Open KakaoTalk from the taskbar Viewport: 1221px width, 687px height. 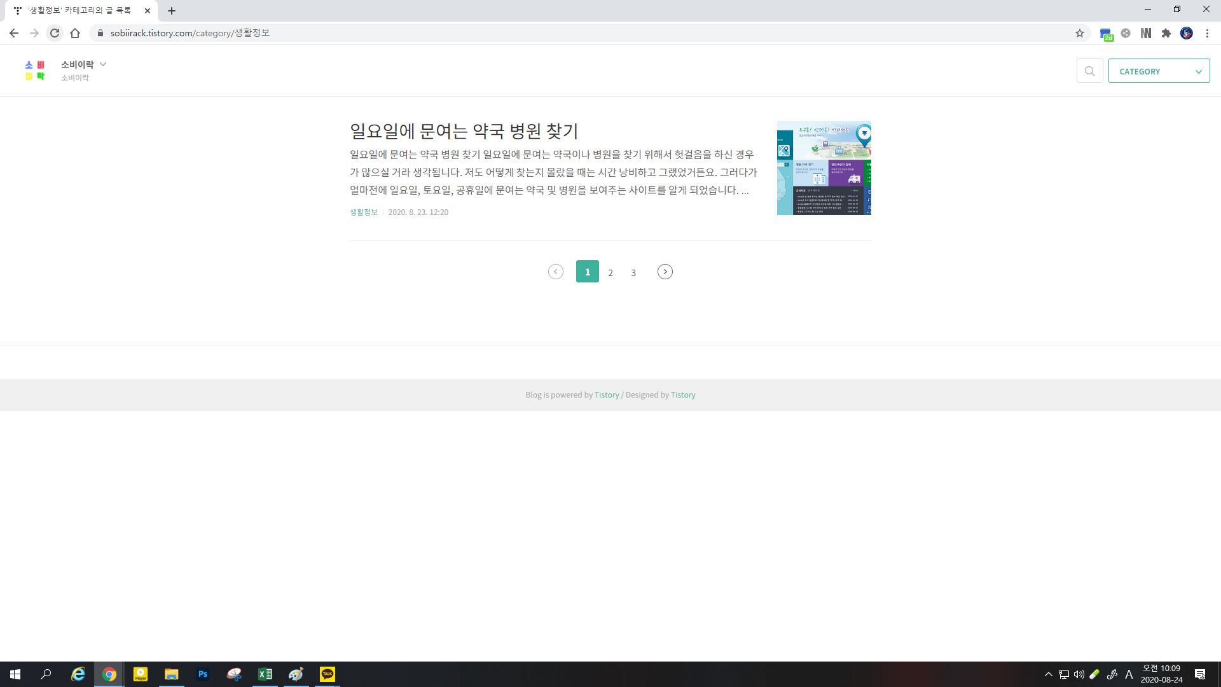[327, 674]
